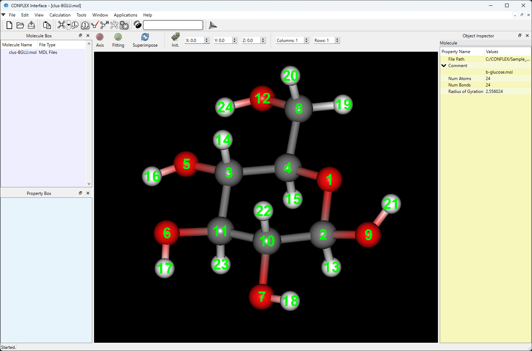
Task: Open the New file icon
Action: tap(9, 25)
